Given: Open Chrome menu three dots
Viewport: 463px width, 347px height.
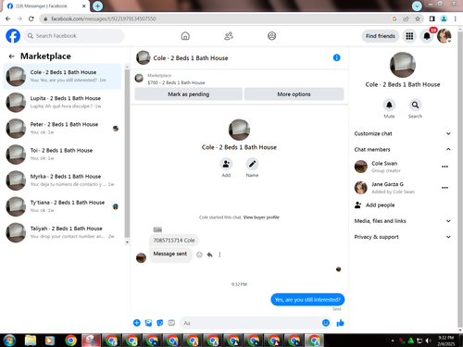Looking at the screenshot, I should pyautogui.click(x=455, y=19).
